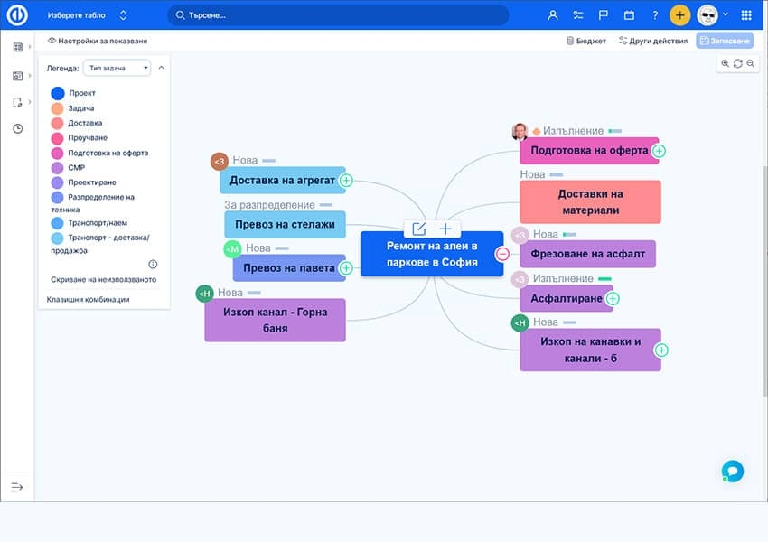
Task: Click the zoom in magnifier icon
Action: 726,63
